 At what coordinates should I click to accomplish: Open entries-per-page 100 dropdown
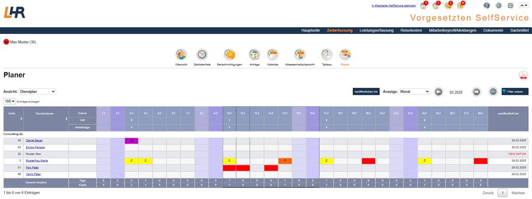[x=10, y=101]
